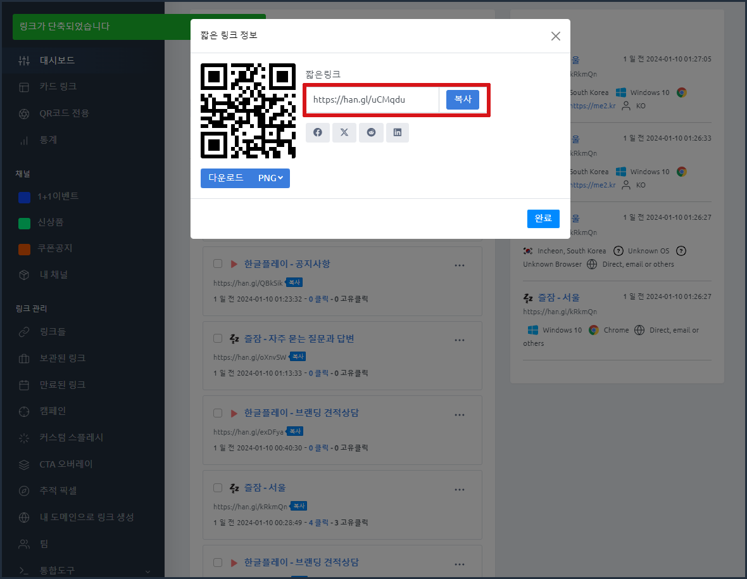The width and height of the screenshot is (747, 579).
Task: Click the 팀 users icon
Action: coord(24,544)
